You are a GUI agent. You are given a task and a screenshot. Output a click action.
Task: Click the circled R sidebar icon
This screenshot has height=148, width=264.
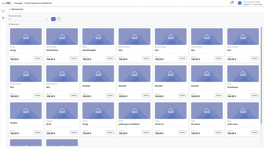point(3,18)
